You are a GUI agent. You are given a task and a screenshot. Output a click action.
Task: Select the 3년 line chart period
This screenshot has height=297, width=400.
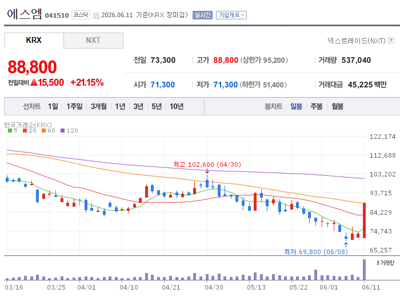click(138, 106)
